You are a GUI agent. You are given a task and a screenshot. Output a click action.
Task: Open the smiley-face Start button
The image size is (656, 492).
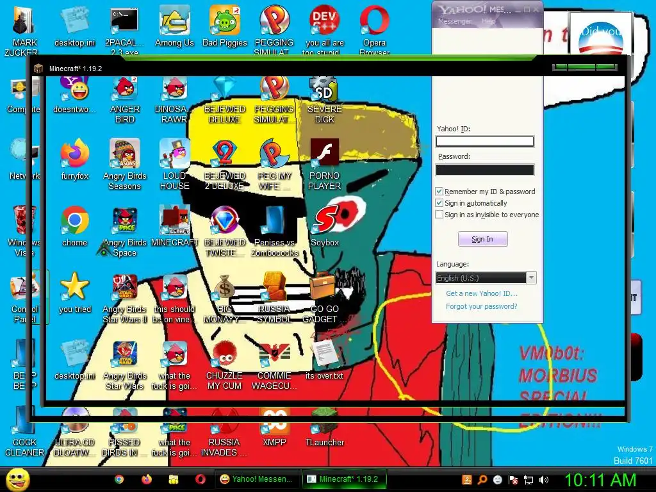[17, 479]
